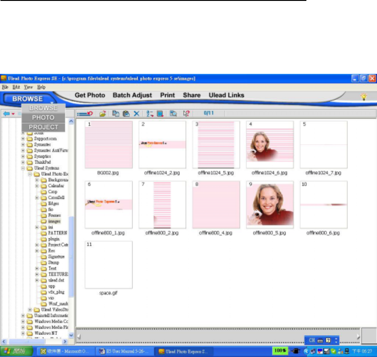
Task: Collapse the Ulead Photo Express folder node
Action: [30, 174]
